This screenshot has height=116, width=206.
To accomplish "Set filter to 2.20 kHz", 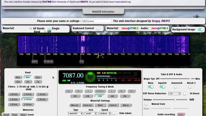I will tap(28, 94).
